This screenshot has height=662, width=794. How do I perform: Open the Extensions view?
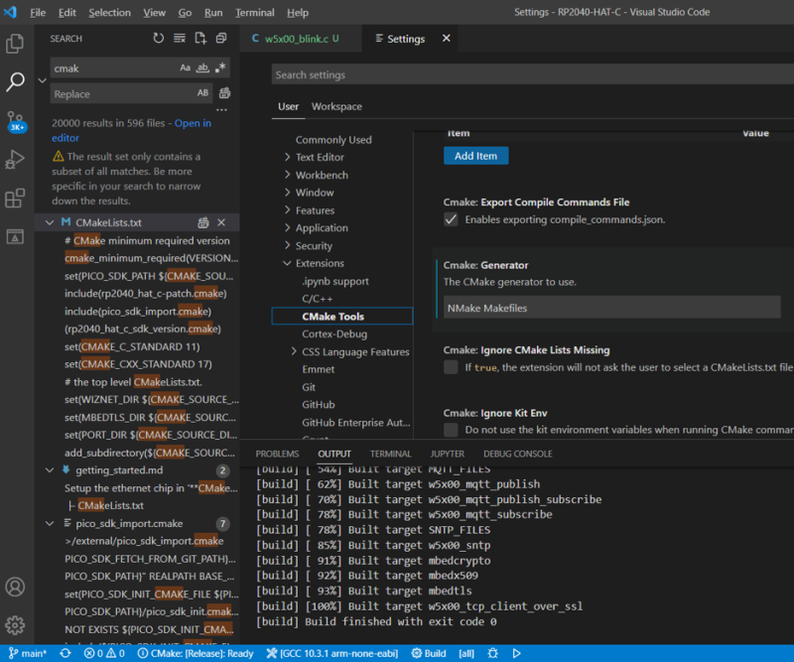point(15,199)
